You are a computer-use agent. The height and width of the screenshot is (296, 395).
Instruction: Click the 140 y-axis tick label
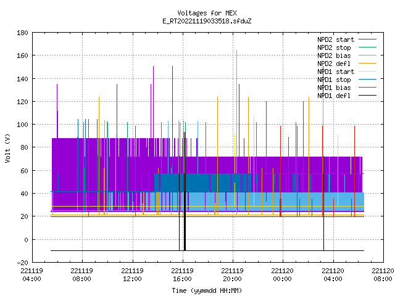point(22,79)
